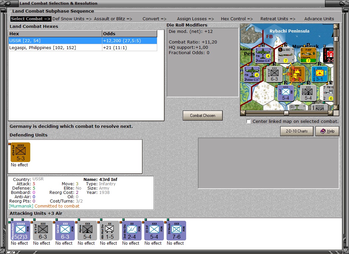Click Retreat Units subphase step
Screen dimensions: 349x254
(278, 19)
